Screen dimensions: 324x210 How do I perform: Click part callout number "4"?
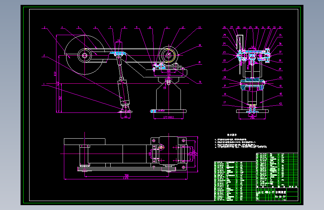(x=62, y=27)
